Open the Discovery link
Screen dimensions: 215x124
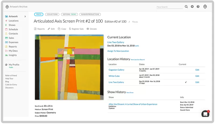[9, 88]
